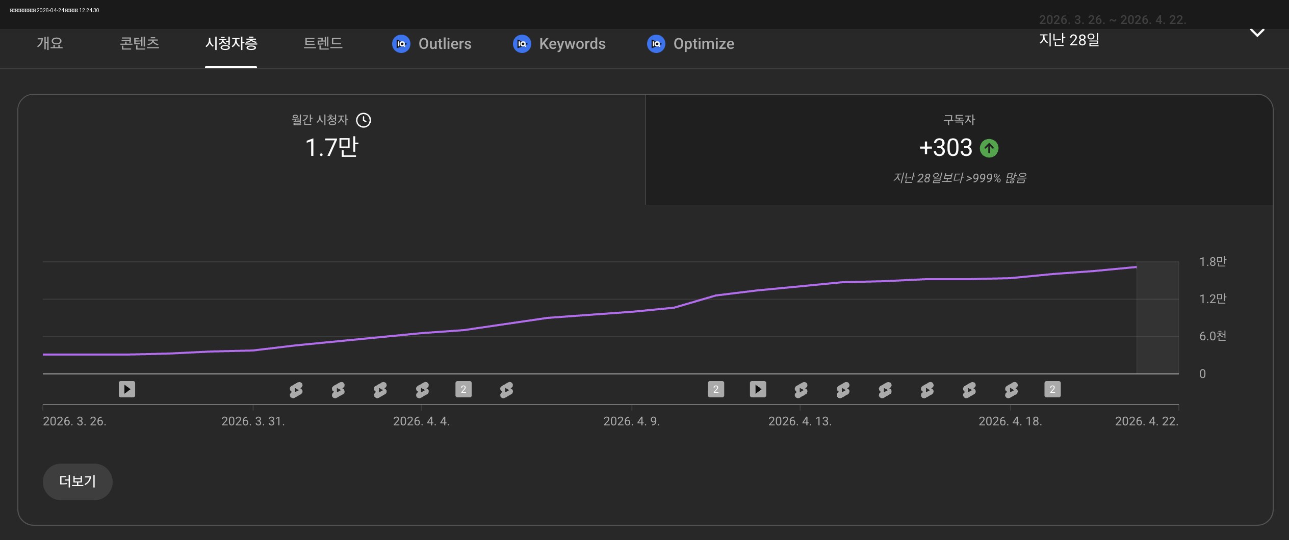The height and width of the screenshot is (540, 1289).
Task: Open the Shorts marker above 2026. 4. 4.
Action: pyautogui.click(x=422, y=390)
